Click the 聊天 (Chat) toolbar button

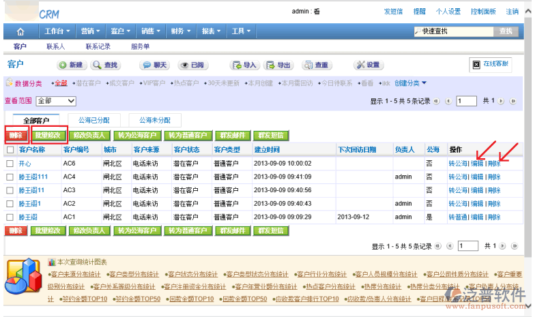(x=155, y=65)
